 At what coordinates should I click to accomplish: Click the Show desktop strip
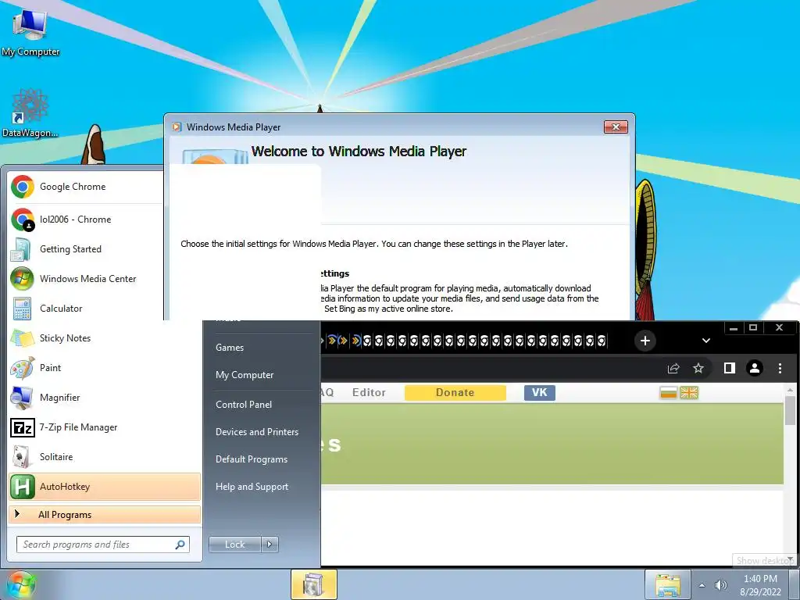(796, 584)
